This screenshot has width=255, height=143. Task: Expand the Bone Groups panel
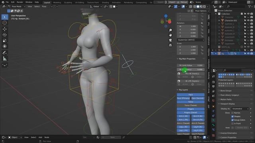pyautogui.click(x=226, y=91)
